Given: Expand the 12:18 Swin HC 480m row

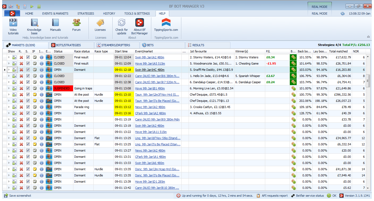Looking at the screenshot, I should tap(9, 70).
